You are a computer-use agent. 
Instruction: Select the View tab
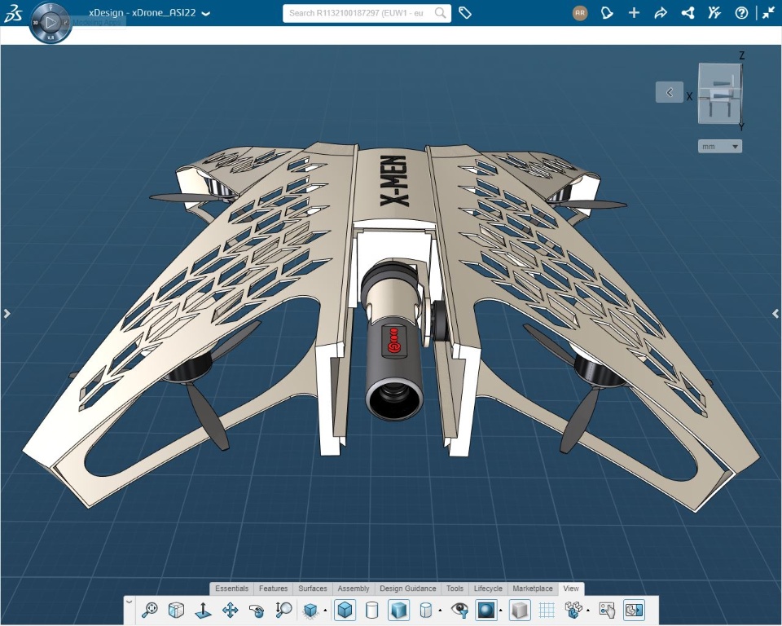(x=571, y=589)
